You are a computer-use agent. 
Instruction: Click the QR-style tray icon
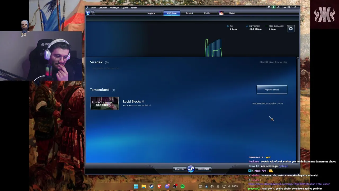click(x=201, y=186)
